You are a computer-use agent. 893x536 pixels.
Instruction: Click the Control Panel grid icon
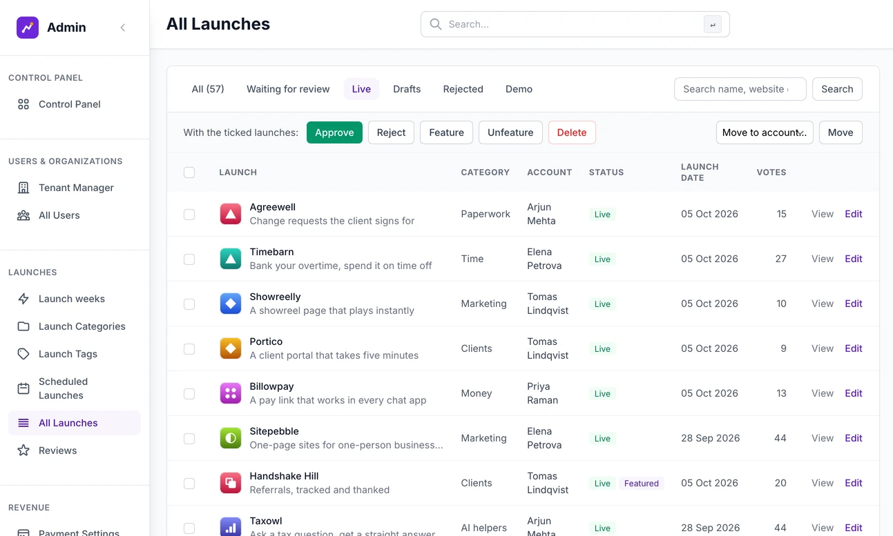(23, 104)
